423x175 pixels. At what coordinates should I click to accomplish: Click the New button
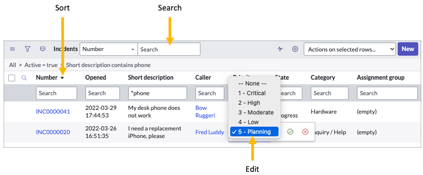click(407, 49)
